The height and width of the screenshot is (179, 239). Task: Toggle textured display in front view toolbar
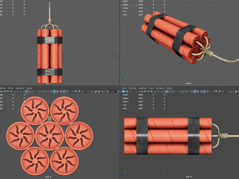(x=64, y=91)
